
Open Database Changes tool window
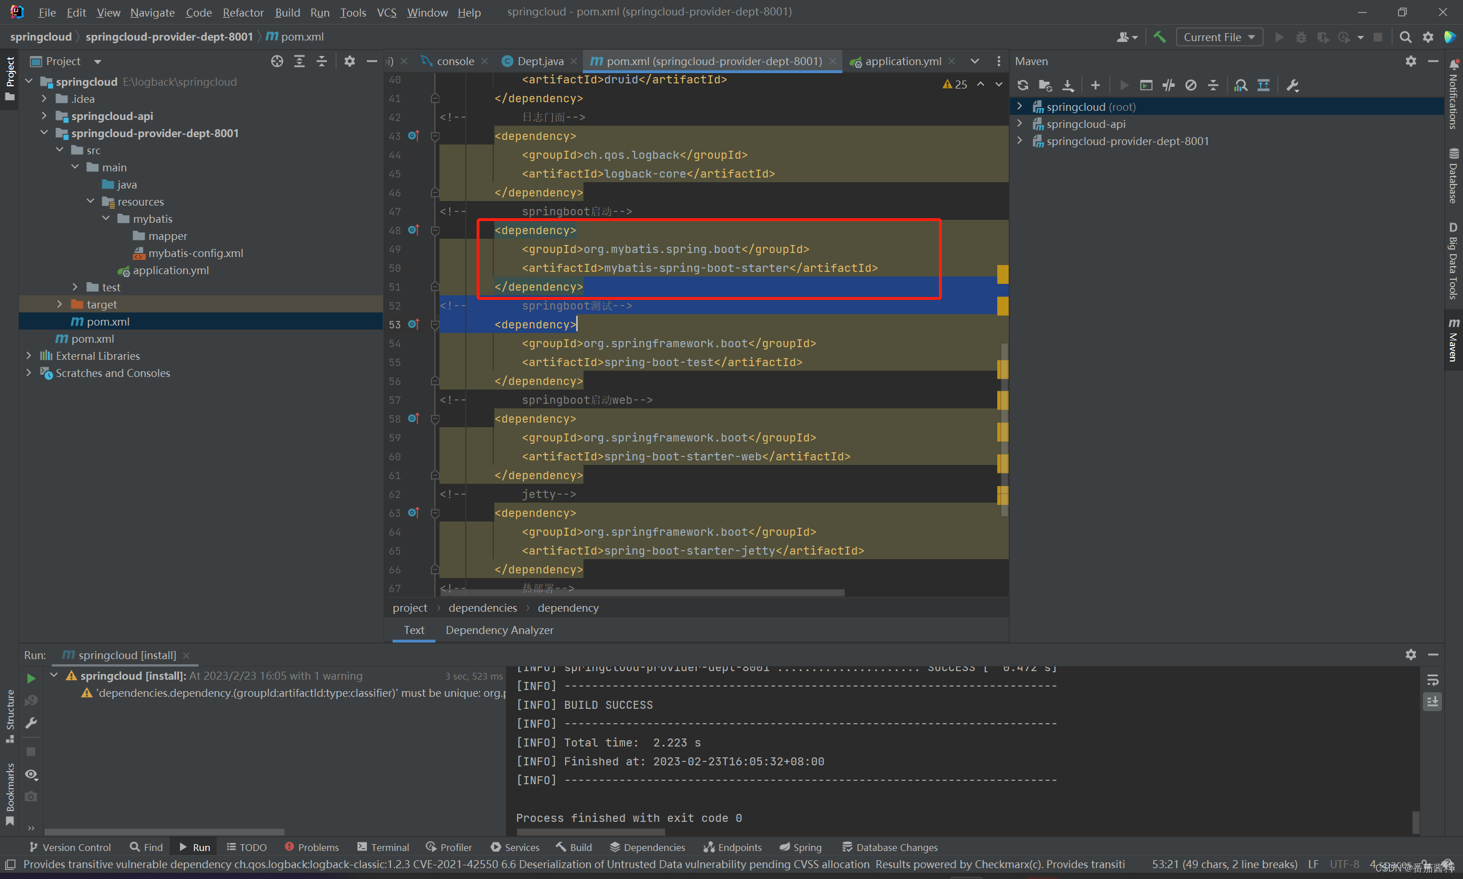[889, 847]
